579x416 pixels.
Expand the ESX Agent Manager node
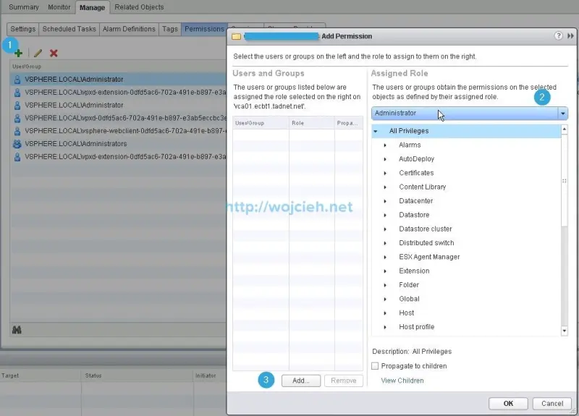click(x=385, y=258)
